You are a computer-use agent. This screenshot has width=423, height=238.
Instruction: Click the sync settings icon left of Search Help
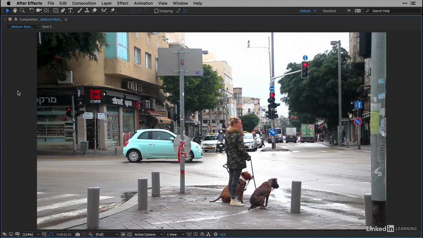[358, 11]
